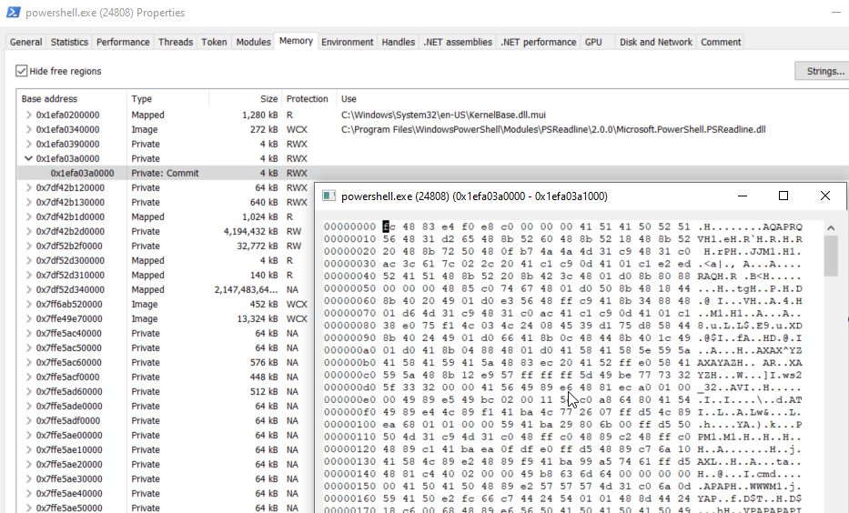
Task: Select the Private: Commit 0x1efa03a0000 row
Action: [432, 173]
